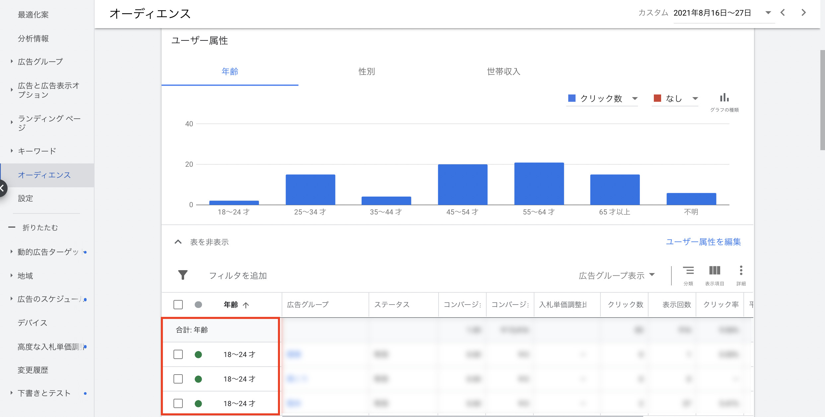825x417 pixels.
Task: Open the 詳細 three-dot menu icon
Action: (x=741, y=271)
